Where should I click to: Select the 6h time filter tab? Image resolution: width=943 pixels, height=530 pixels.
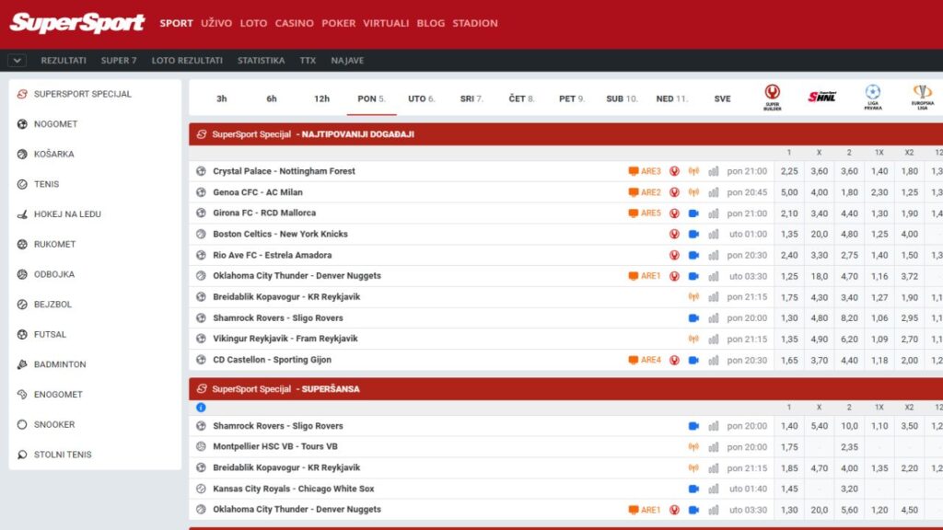coord(272,98)
